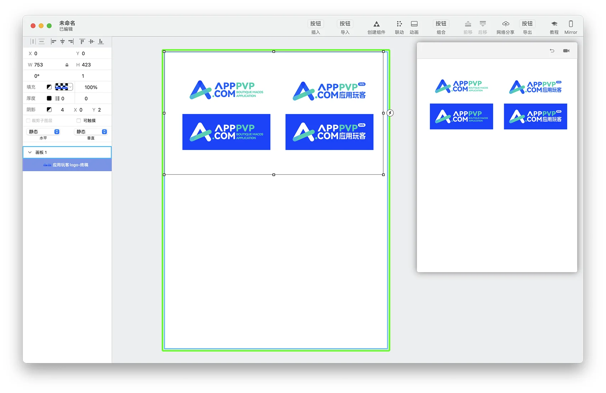Align left edges icon
The width and height of the screenshot is (606, 393).
point(53,42)
